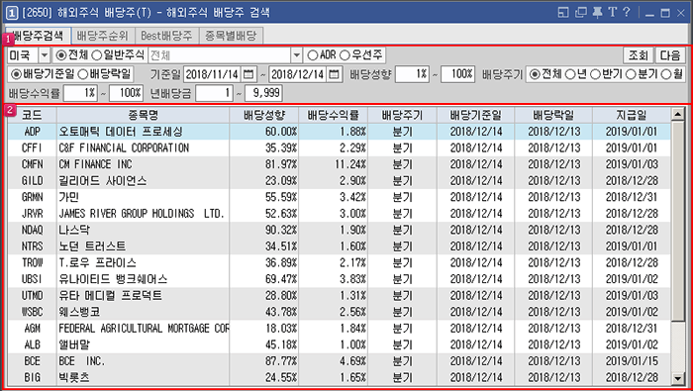Click the 다음 next button

(670, 55)
